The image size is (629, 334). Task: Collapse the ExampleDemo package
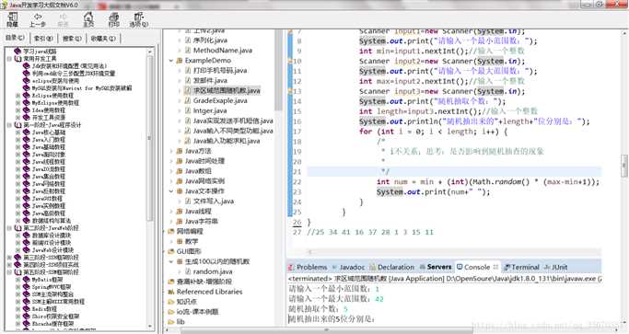(x=171, y=60)
